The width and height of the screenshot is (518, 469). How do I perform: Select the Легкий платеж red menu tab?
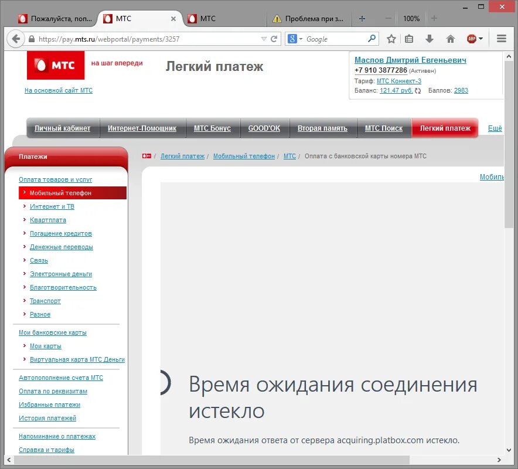[445, 128]
